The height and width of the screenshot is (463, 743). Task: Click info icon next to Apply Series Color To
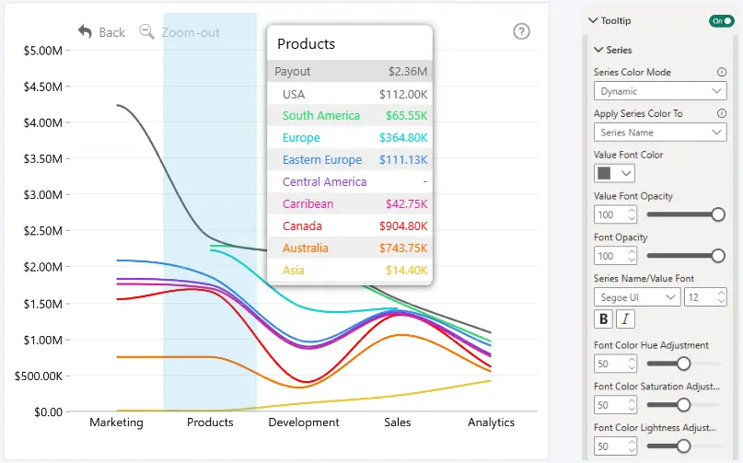pos(721,113)
